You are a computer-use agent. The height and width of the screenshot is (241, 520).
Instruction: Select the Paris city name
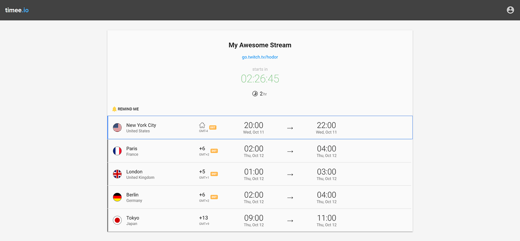click(x=132, y=149)
